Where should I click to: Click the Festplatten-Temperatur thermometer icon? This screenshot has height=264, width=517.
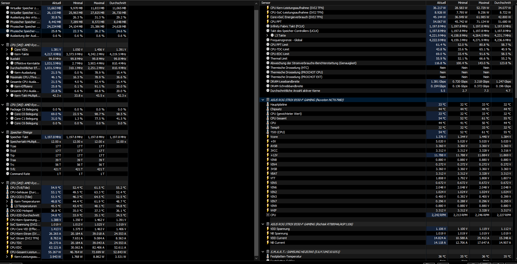(268, 256)
